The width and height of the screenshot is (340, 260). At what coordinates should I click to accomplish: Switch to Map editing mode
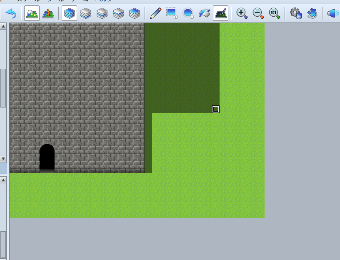click(32, 13)
